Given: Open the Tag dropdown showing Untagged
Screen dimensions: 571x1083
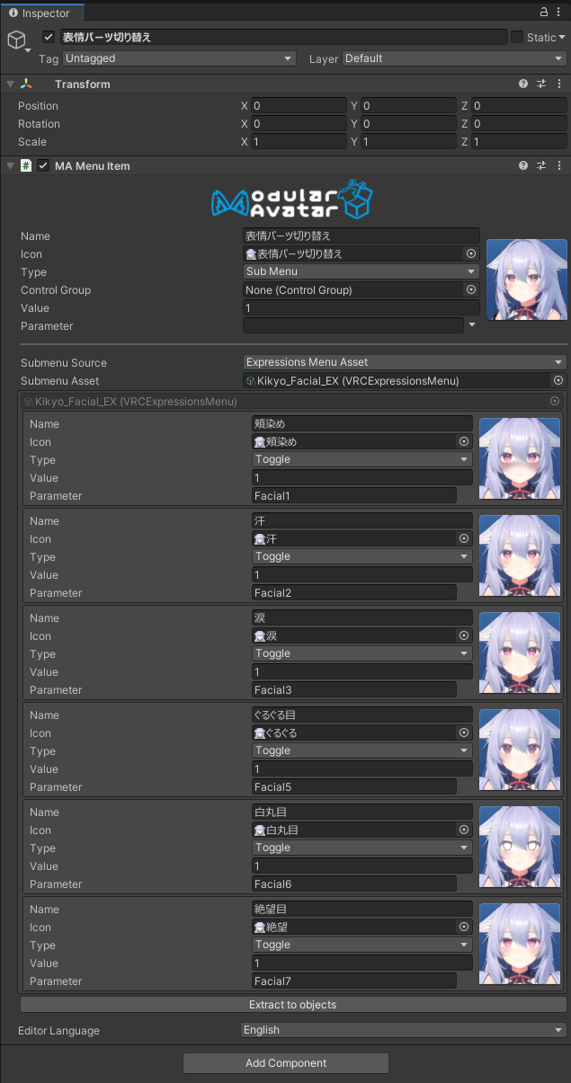Looking at the screenshot, I should tap(180, 58).
